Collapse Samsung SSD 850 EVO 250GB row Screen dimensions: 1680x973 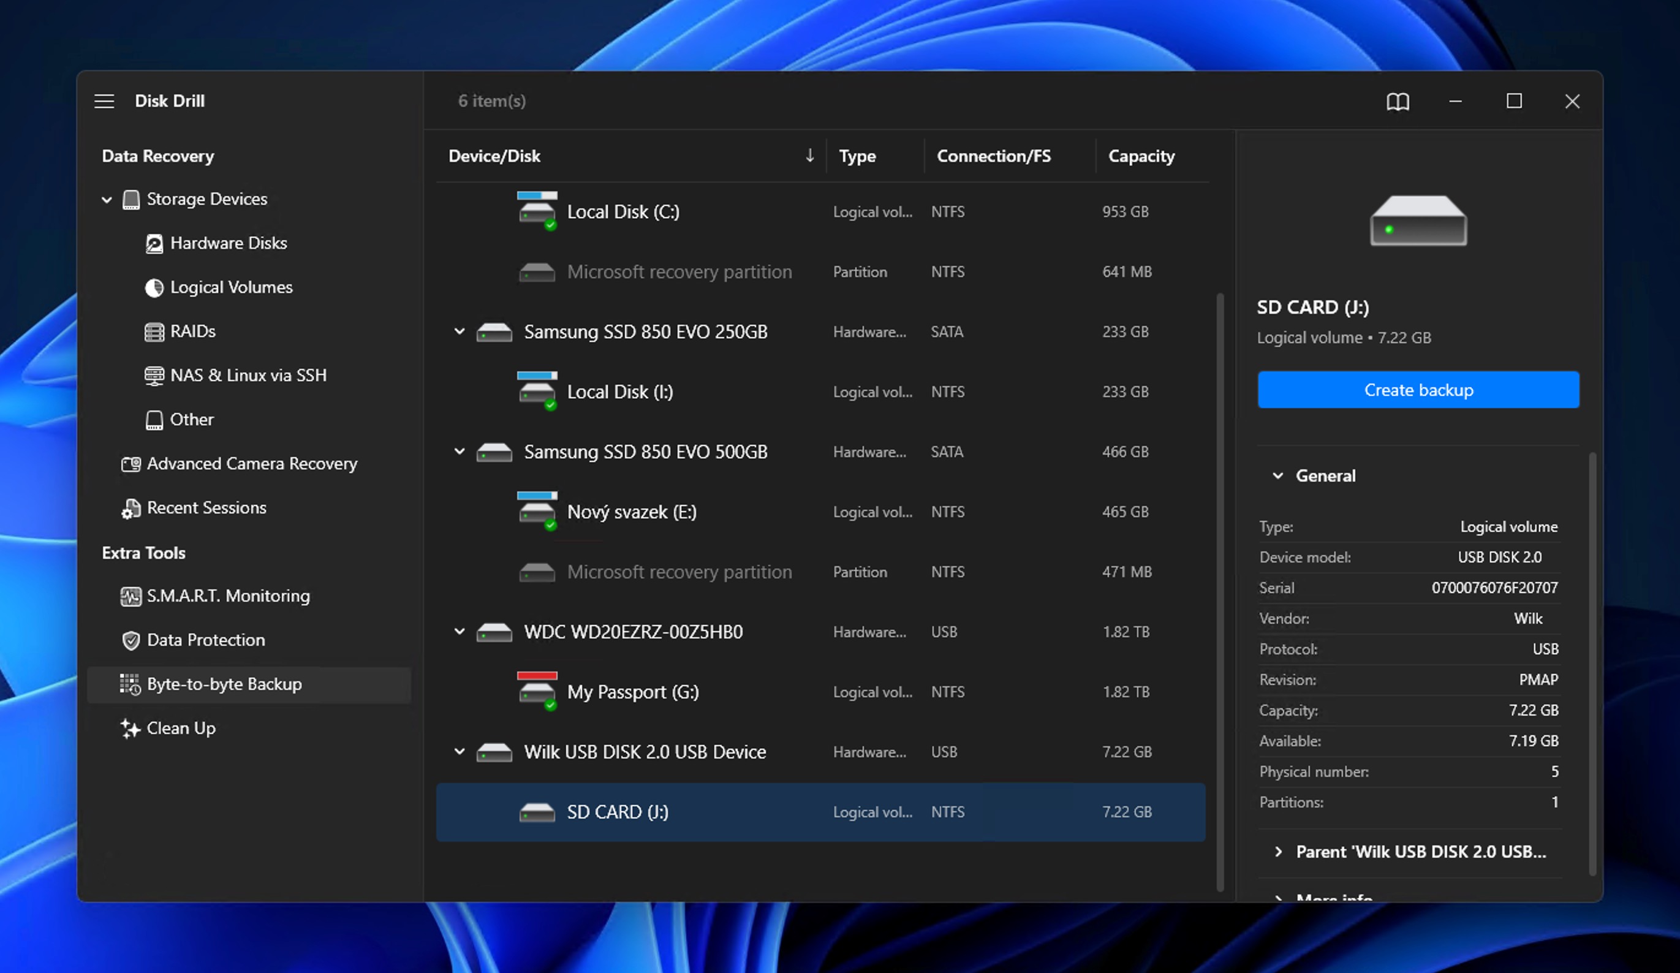460,331
